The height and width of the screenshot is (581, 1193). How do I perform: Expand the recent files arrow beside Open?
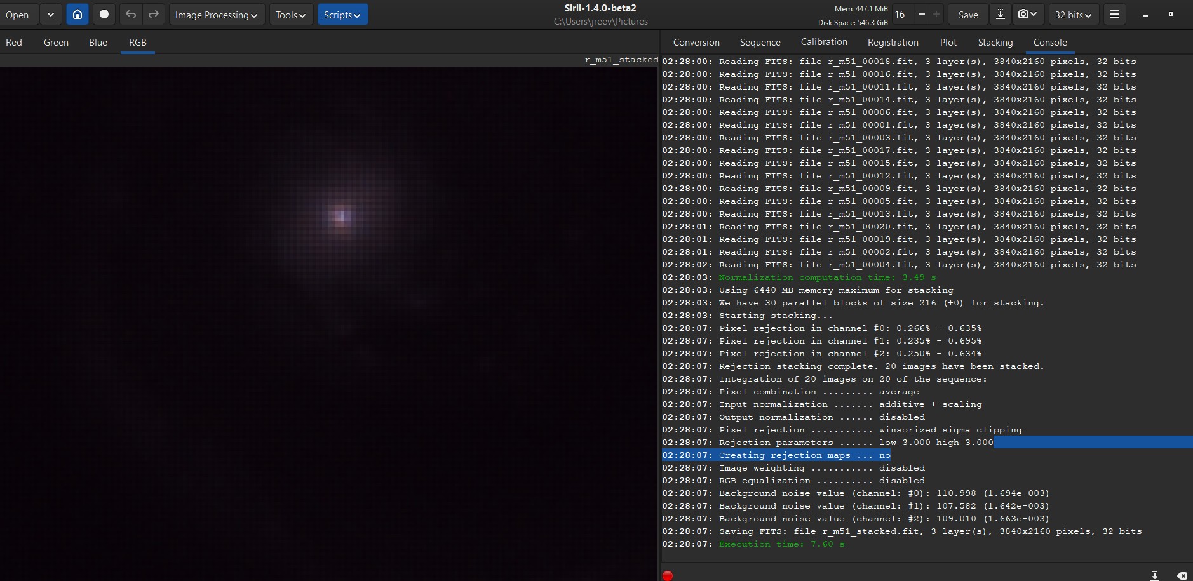tap(50, 15)
